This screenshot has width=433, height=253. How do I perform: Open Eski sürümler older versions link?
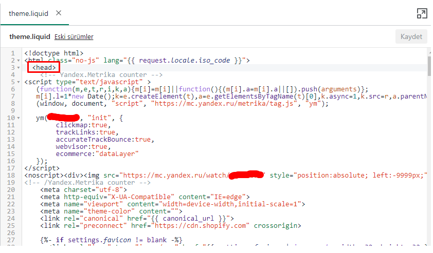click(x=74, y=36)
